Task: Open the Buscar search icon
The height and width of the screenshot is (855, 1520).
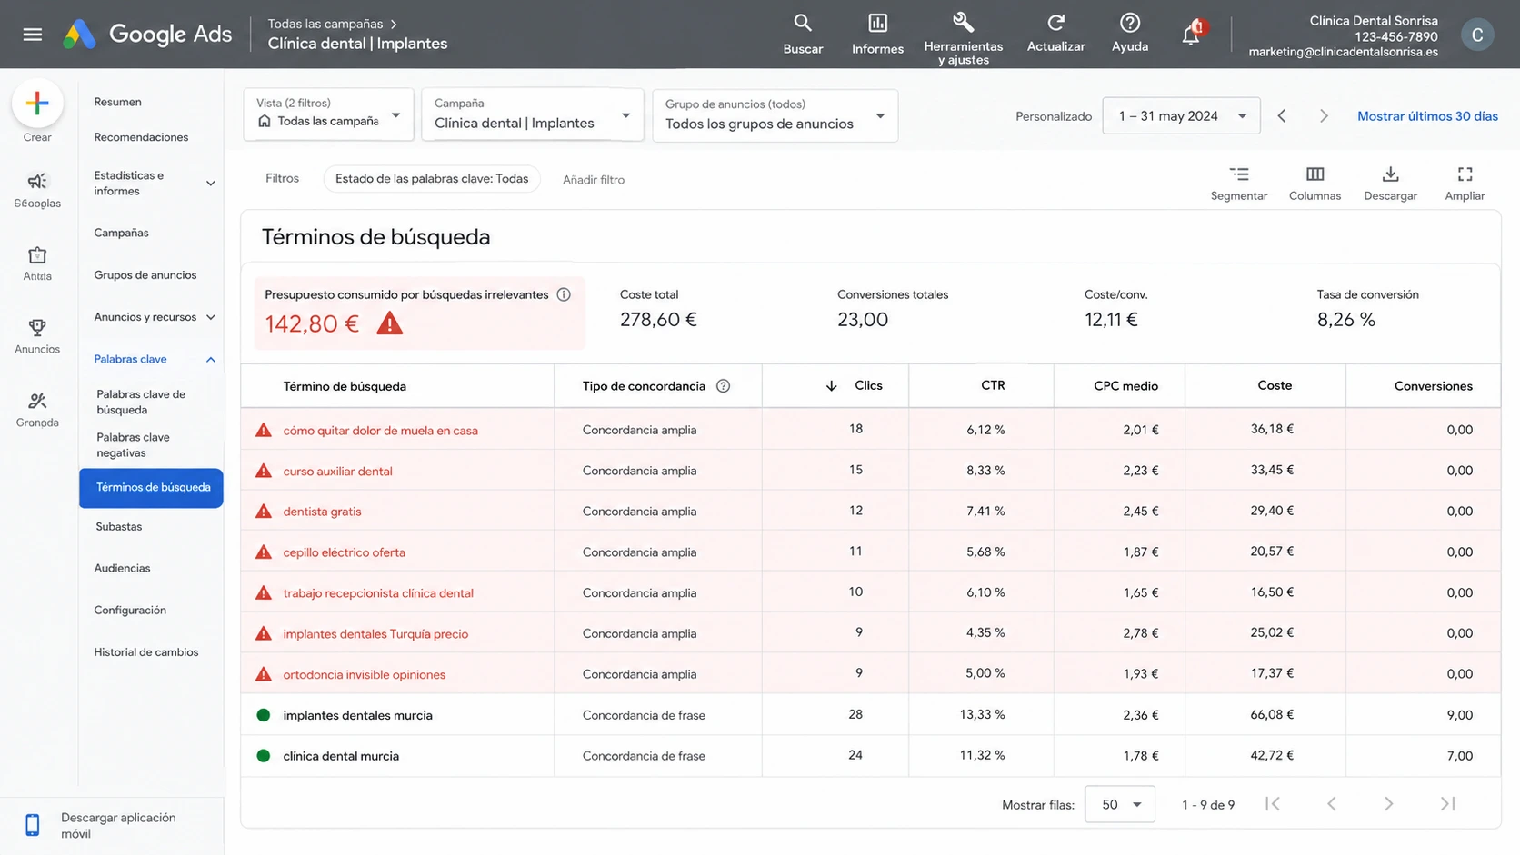Action: (x=803, y=24)
